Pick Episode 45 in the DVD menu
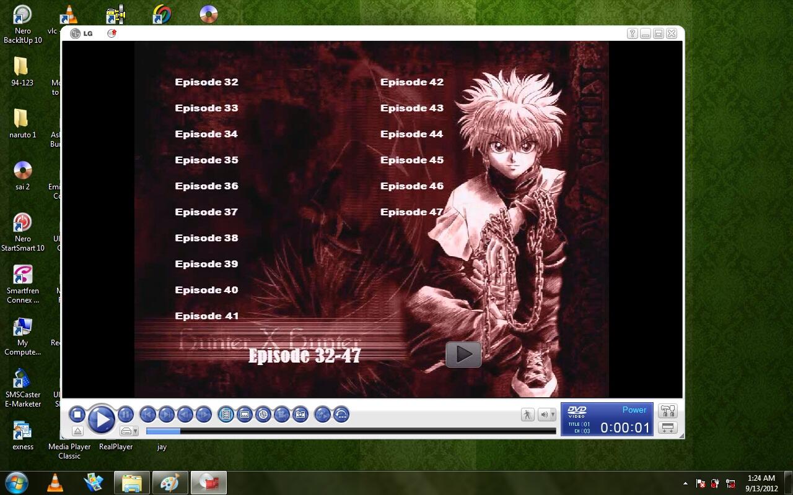This screenshot has height=495, width=793. 412,160
